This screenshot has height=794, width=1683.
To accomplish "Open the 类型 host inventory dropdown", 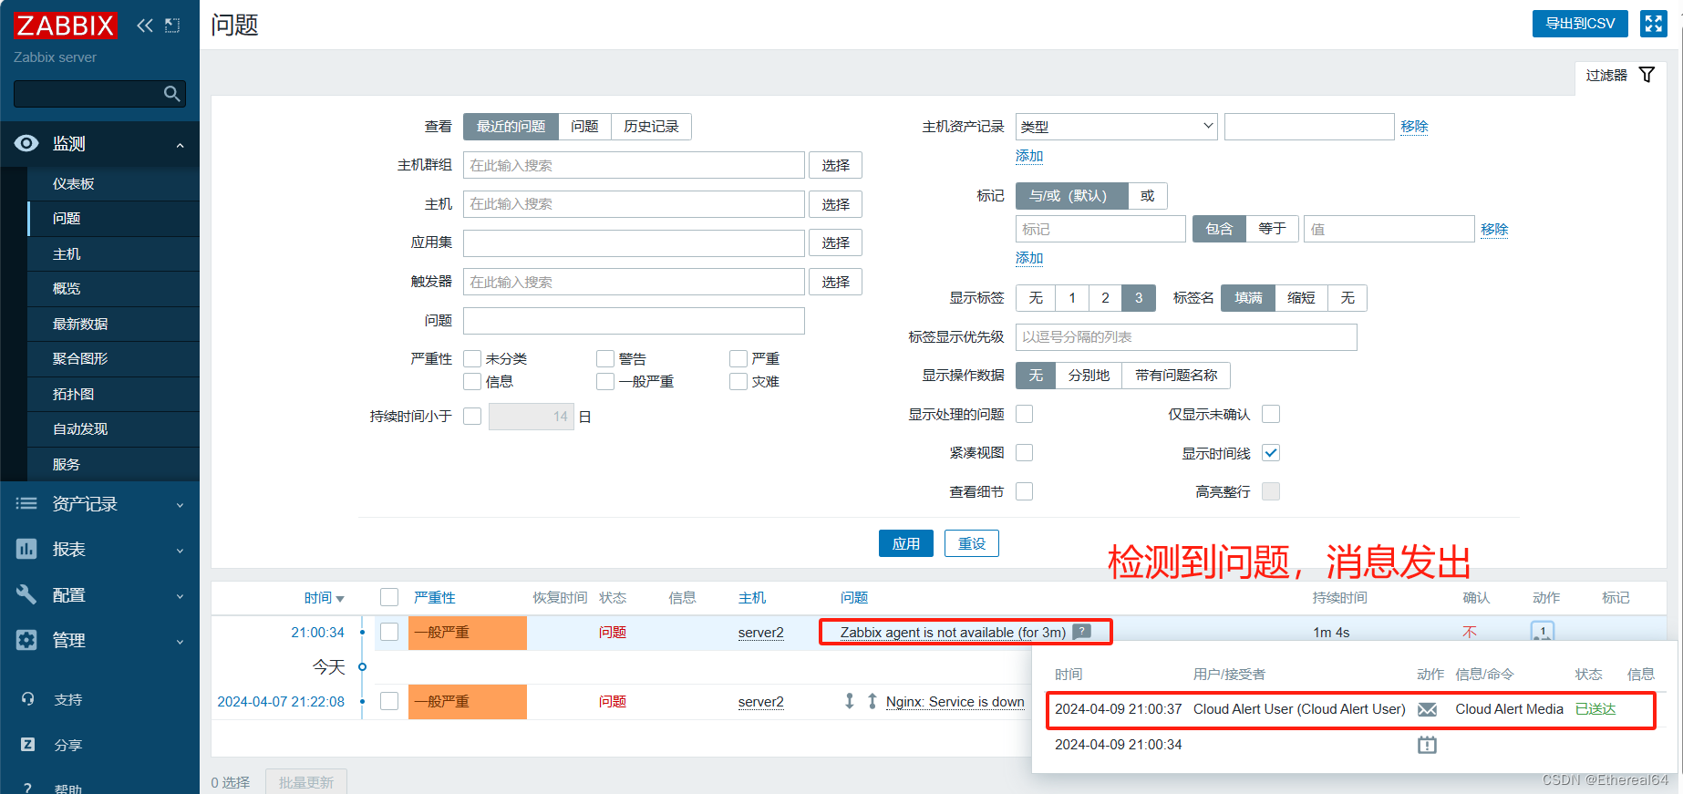I will [1116, 127].
